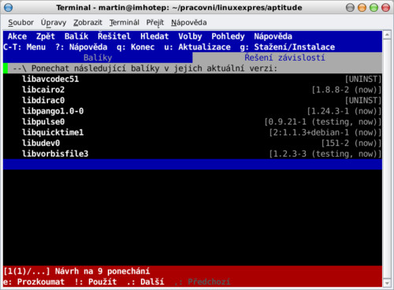Viewport: 394px width, 290px height.
Task: Open aptitude Řešitel menu
Action: tap(114, 36)
